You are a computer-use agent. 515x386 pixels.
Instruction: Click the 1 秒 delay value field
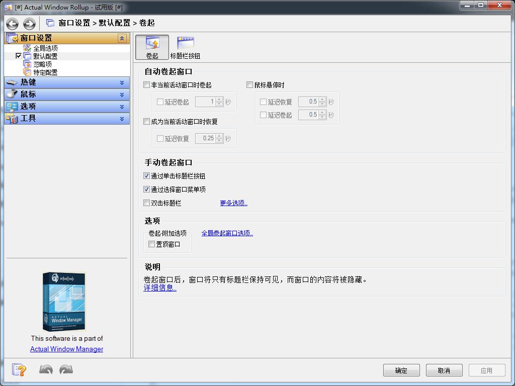tap(205, 102)
